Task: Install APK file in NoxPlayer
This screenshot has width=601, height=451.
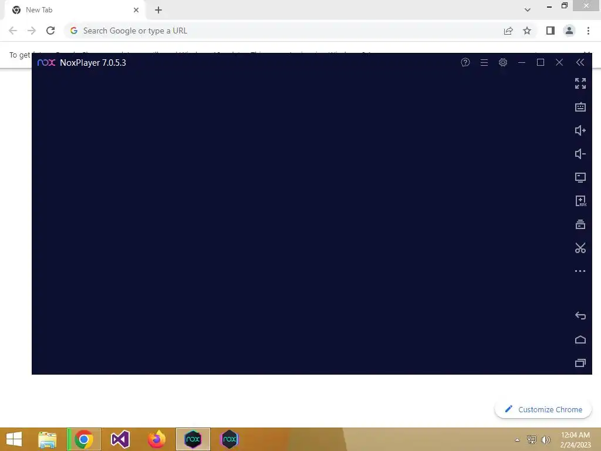Action: point(580,201)
